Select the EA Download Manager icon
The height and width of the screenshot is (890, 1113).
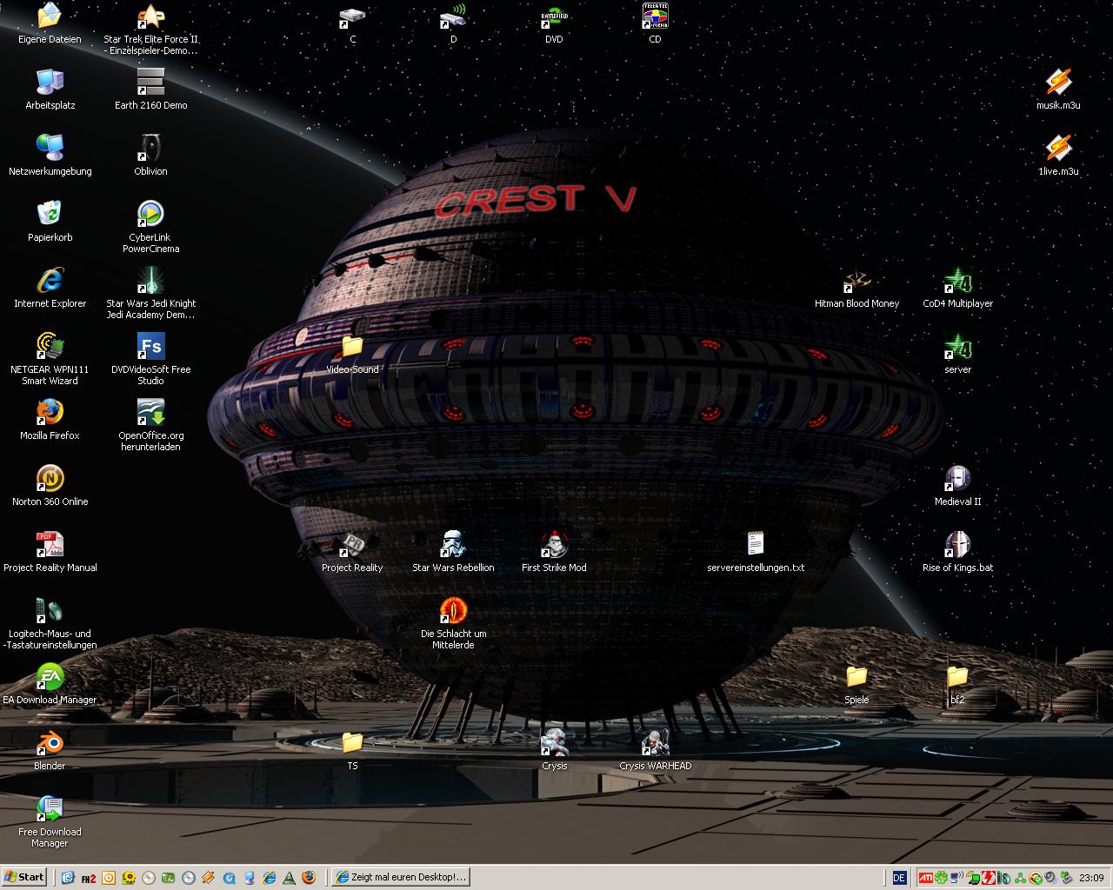[50, 676]
